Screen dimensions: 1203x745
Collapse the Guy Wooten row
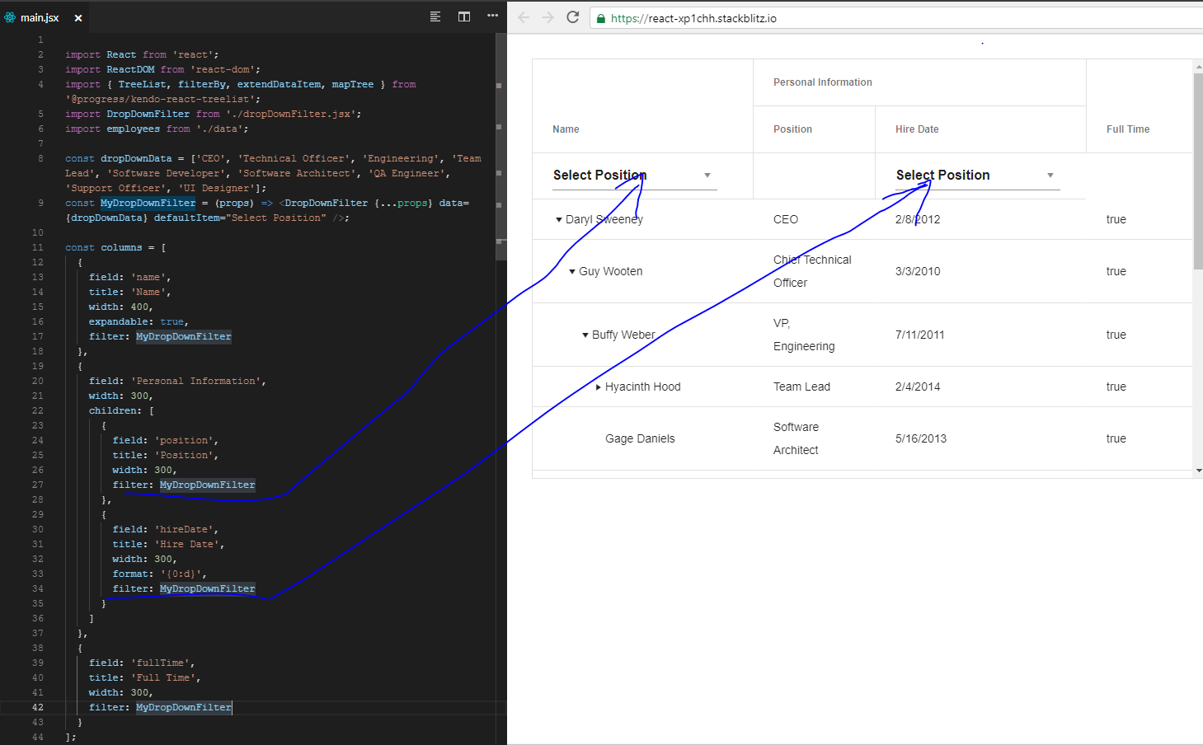[x=571, y=271]
